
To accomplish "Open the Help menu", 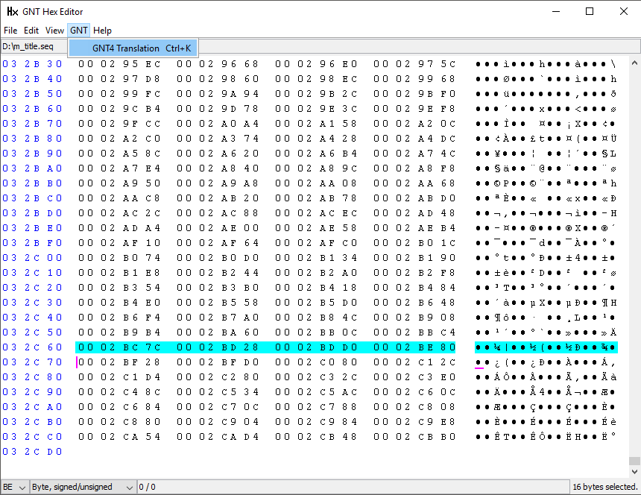I will (x=103, y=31).
